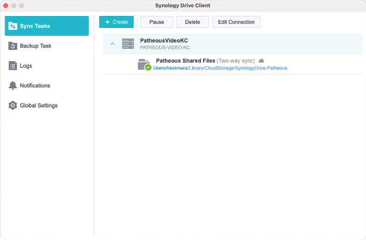
Task: Click the PATHEOUS-VIDEO-KC hostname text
Action: coord(165,48)
